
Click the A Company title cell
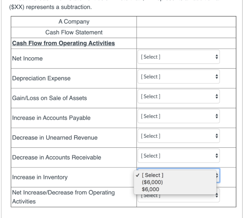(74, 22)
